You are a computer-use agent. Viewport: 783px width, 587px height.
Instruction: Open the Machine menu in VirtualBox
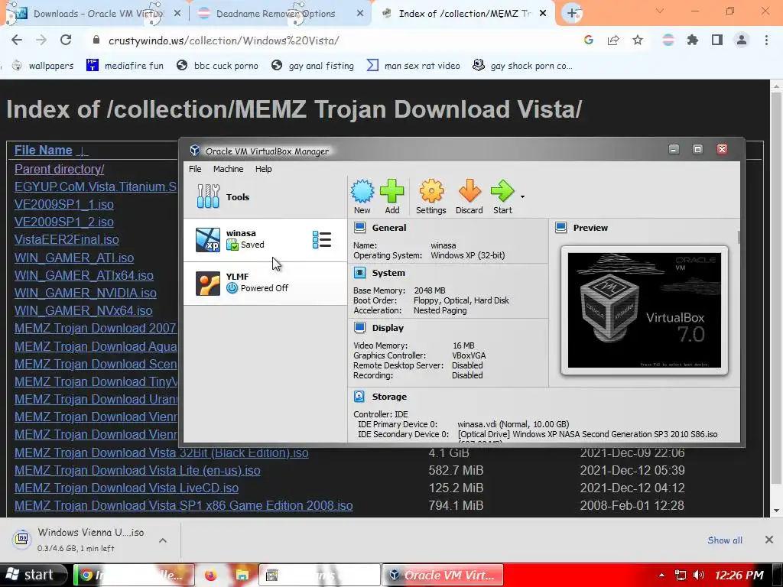click(x=228, y=169)
